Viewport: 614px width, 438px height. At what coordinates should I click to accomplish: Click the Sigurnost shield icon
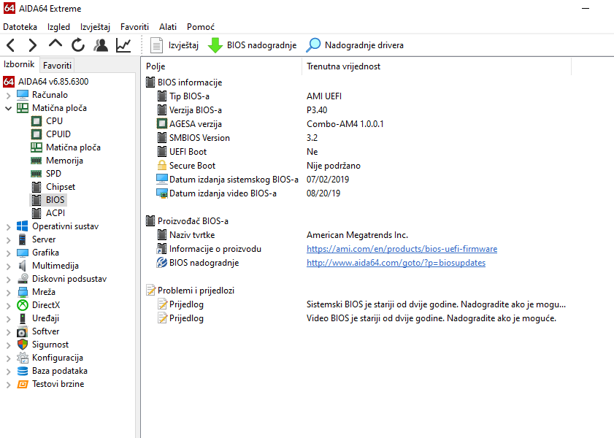23,345
